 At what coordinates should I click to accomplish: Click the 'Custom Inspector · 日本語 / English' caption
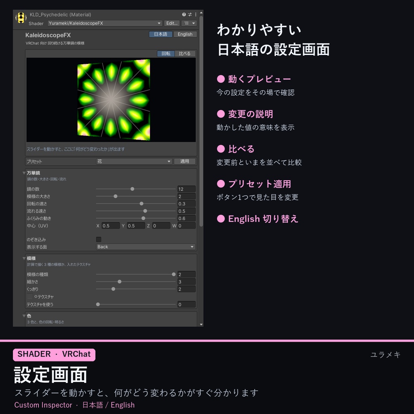click(x=74, y=405)
